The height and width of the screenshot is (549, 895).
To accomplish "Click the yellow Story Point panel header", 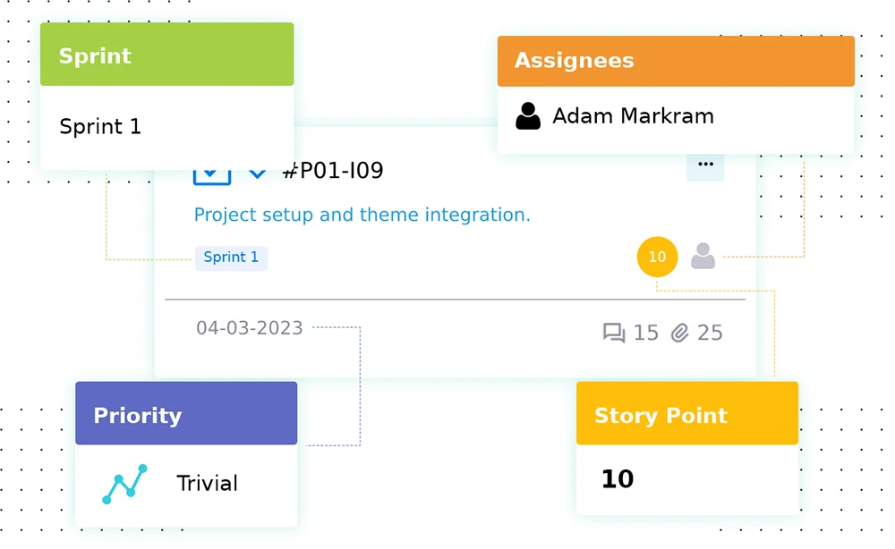I will tap(686, 415).
